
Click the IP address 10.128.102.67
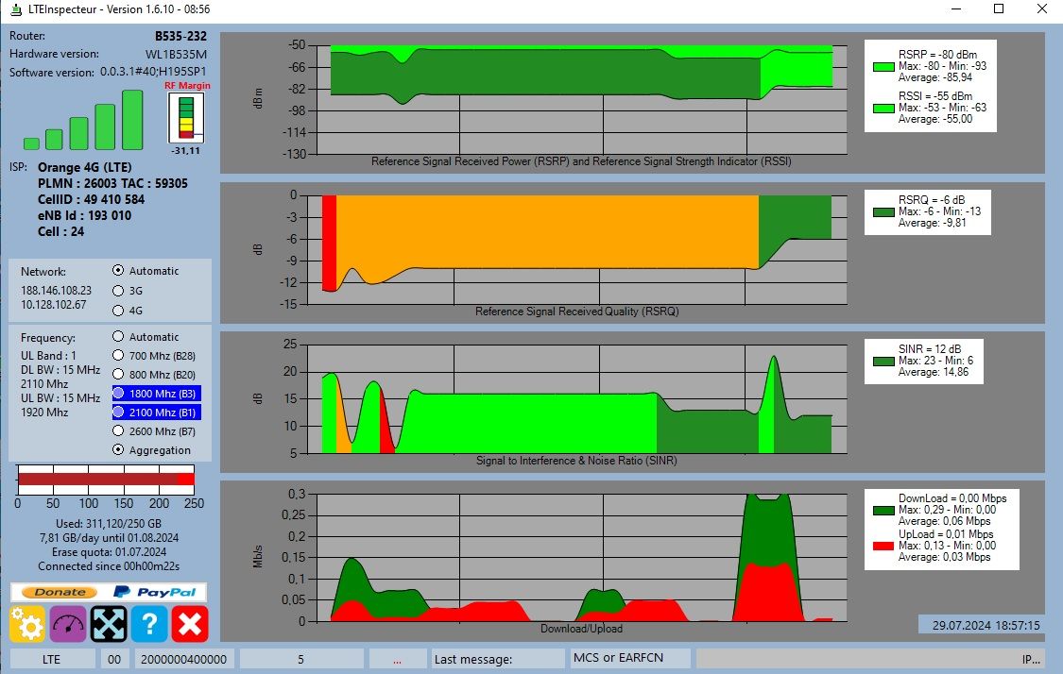coord(54,305)
